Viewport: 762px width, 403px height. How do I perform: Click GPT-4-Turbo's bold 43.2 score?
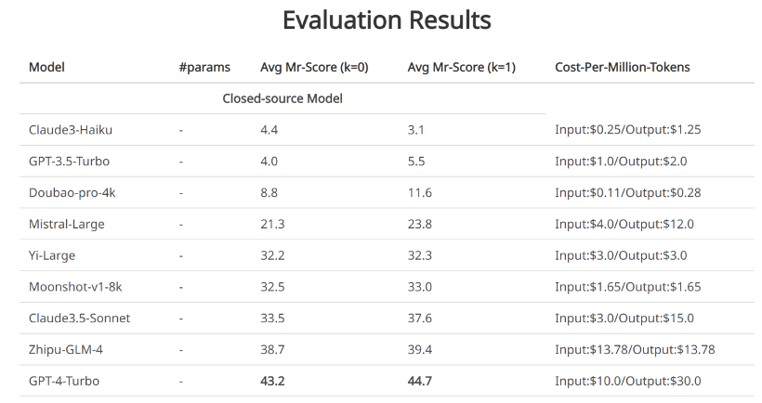click(x=273, y=381)
